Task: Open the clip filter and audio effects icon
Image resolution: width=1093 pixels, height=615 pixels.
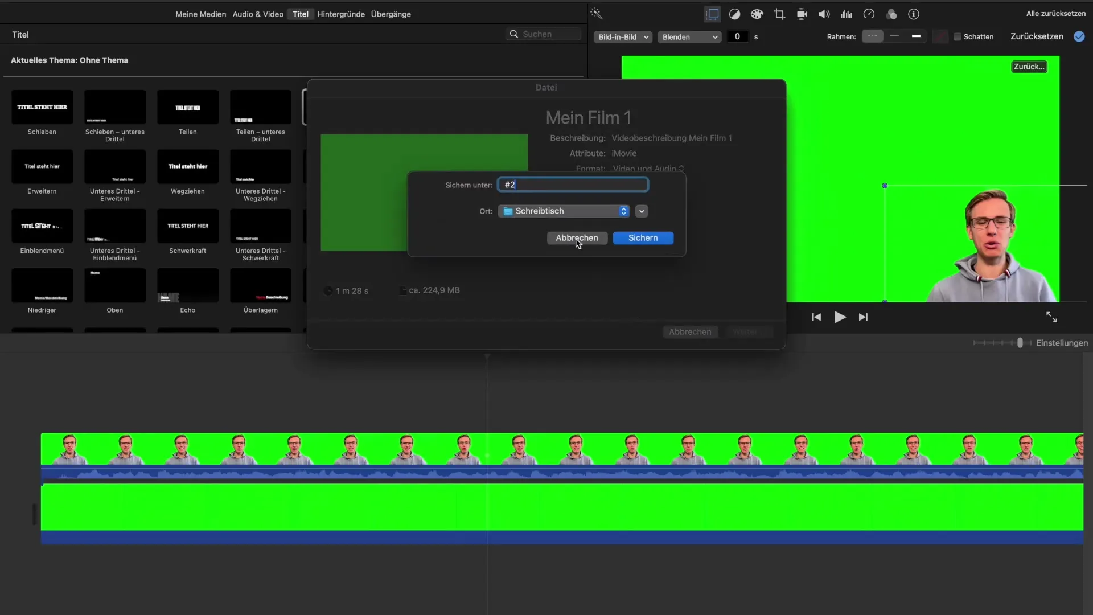Action: tap(891, 14)
